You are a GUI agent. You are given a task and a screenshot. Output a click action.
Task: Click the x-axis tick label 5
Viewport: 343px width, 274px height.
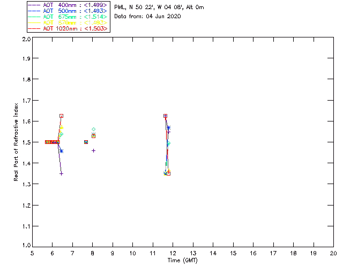[32, 253]
